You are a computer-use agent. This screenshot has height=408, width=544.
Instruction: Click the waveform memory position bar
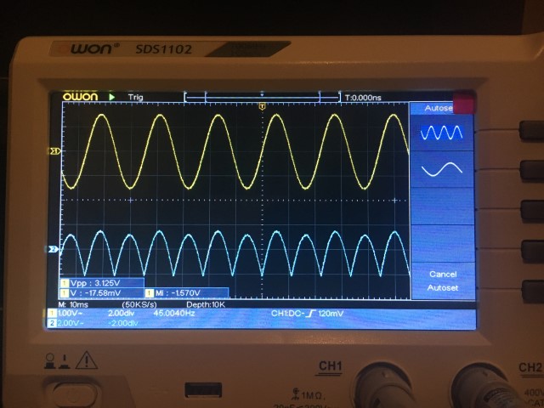click(262, 98)
